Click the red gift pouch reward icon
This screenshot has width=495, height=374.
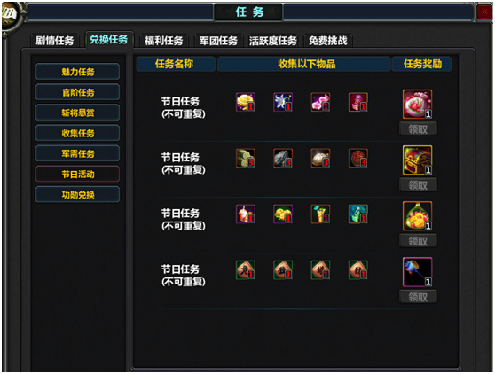click(x=417, y=104)
